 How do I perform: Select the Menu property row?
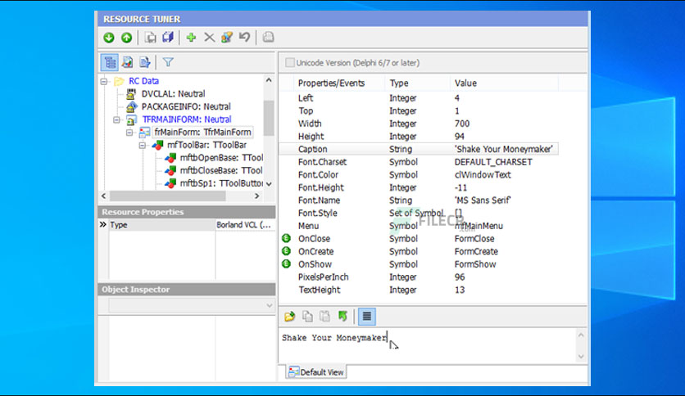click(x=419, y=226)
